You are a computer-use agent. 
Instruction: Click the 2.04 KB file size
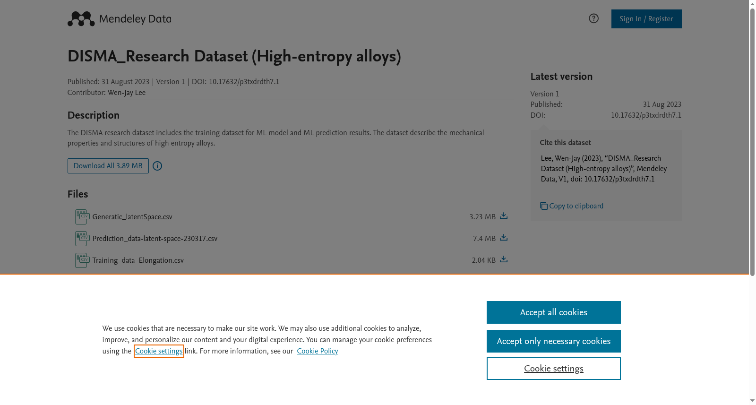click(484, 260)
